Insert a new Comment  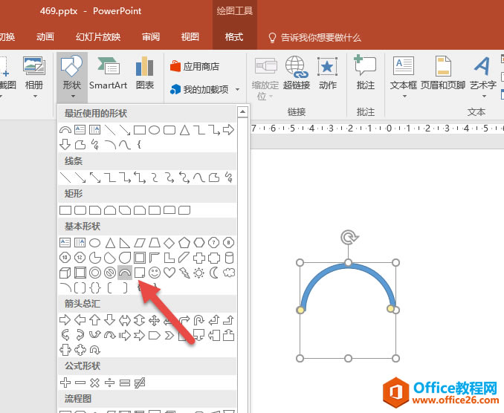366,74
